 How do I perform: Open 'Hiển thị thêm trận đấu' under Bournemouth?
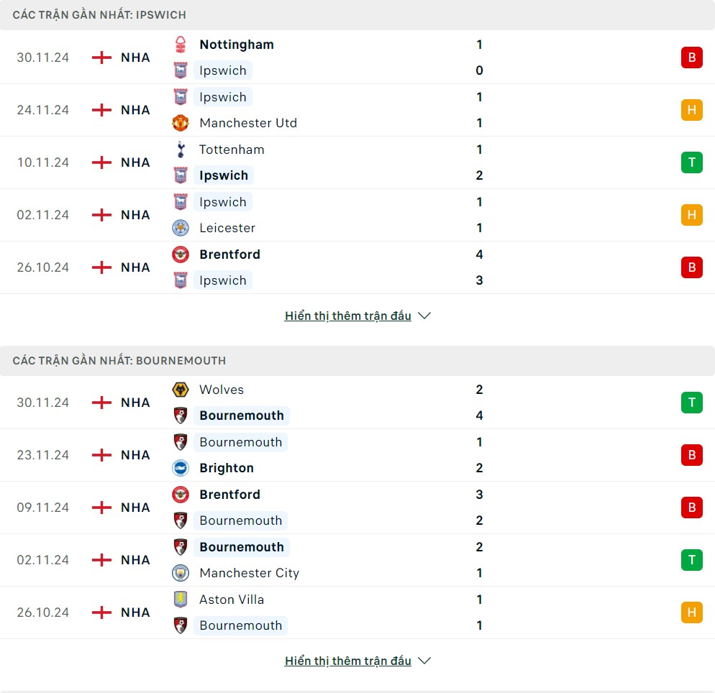[x=347, y=661]
